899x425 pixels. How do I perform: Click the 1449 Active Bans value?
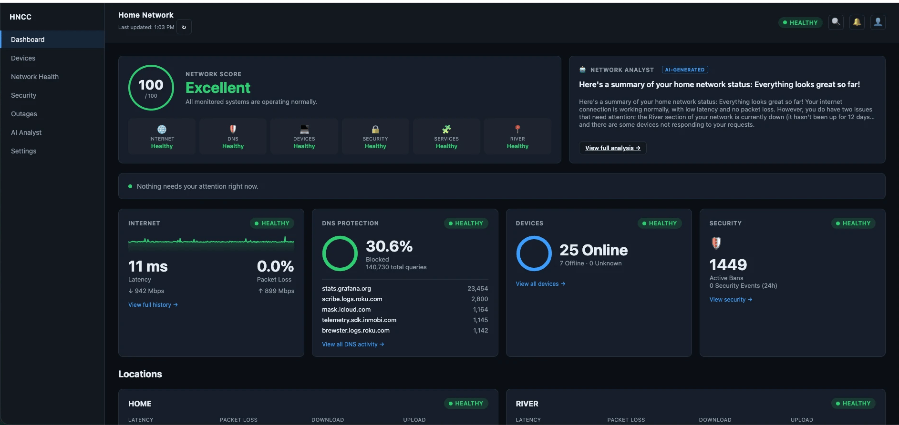(x=728, y=264)
